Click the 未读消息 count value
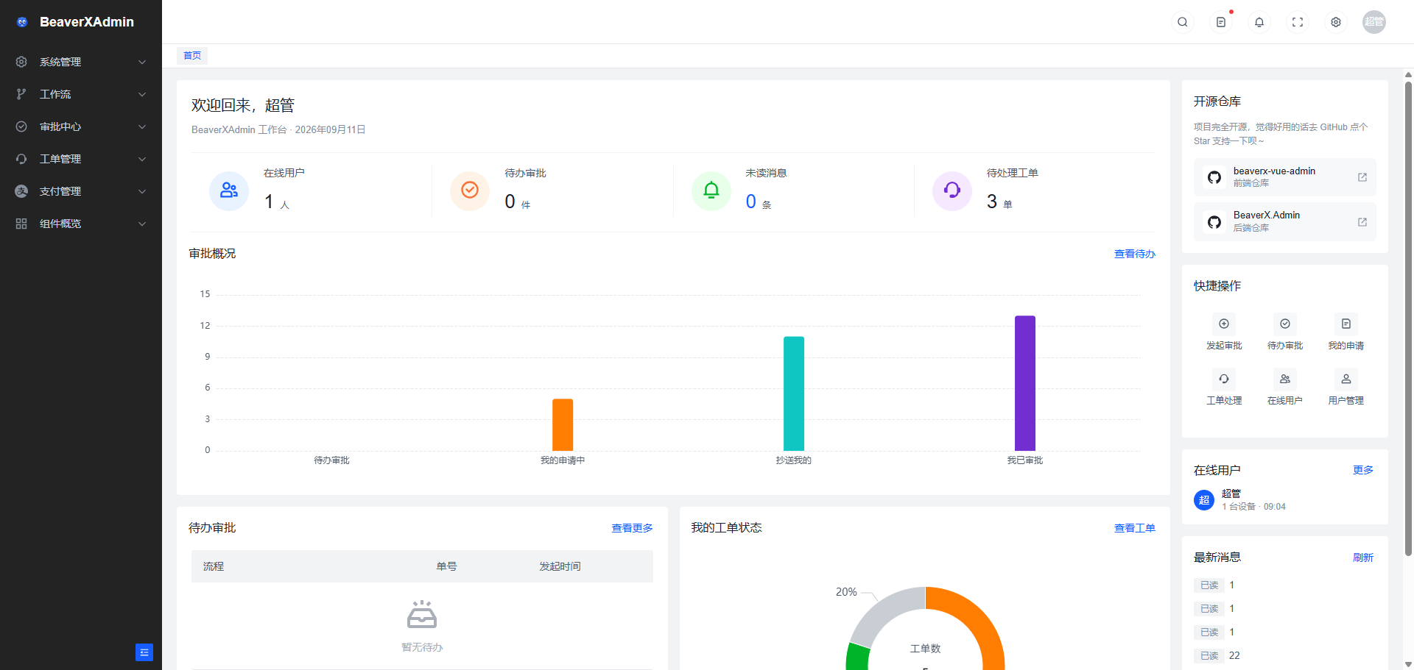The width and height of the screenshot is (1414, 670). 750,202
